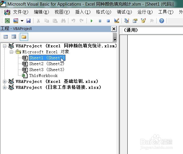Open the (通用) object combo box
Image resolution: width=183 pixels, height=154 pixels.
click(153, 30)
